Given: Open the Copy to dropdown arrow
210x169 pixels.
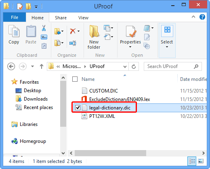Looking at the screenshot, I should 63,43.
